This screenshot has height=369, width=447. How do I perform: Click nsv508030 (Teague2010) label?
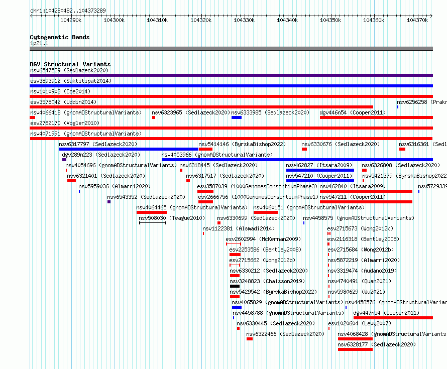[172, 218]
